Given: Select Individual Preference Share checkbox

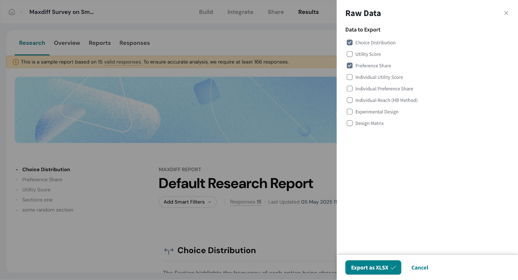Looking at the screenshot, I should (350, 89).
